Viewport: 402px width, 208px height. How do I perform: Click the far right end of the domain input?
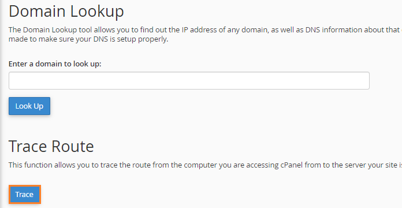366,80
